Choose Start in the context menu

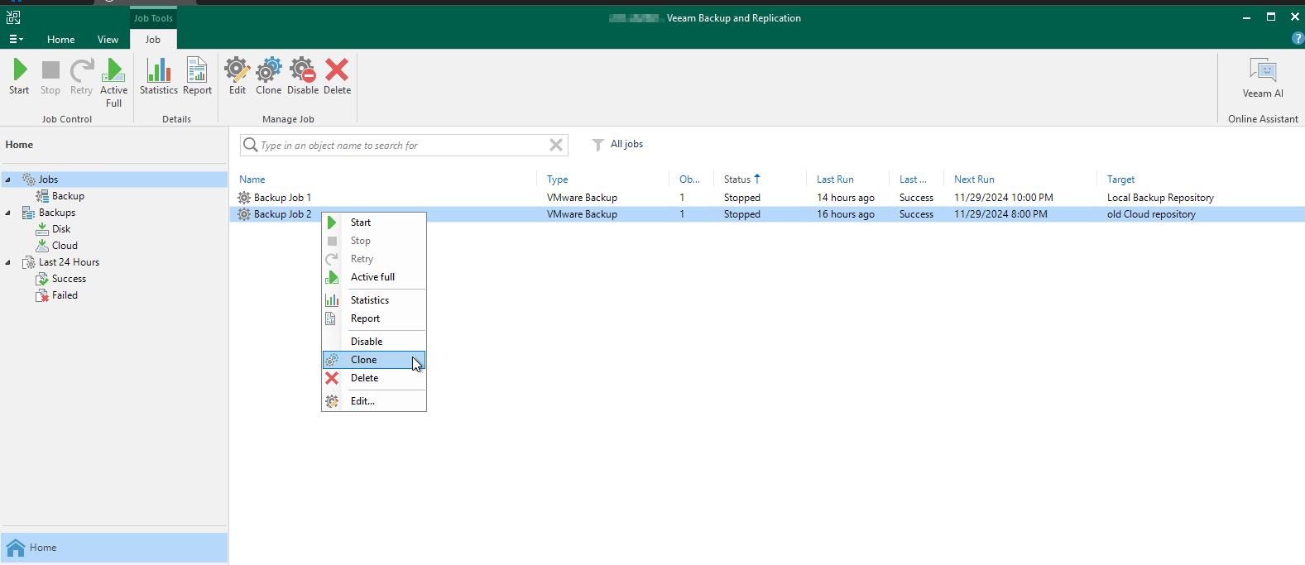click(374, 223)
